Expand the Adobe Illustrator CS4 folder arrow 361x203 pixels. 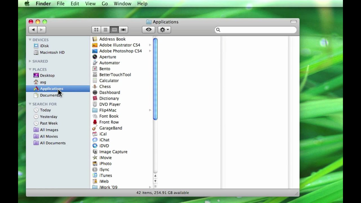tap(150, 45)
